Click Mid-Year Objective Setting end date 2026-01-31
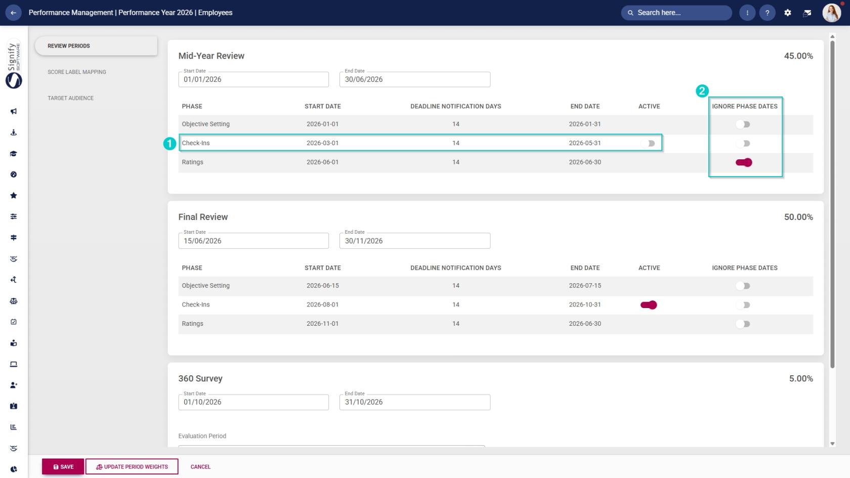The height and width of the screenshot is (478, 850). click(x=585, y=124)
